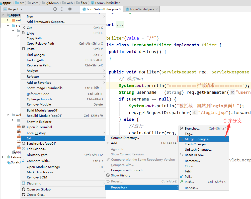Screen dimensions: 251x199
Task: Expand the out folder in project tree
Action: (x=8, y=20)
